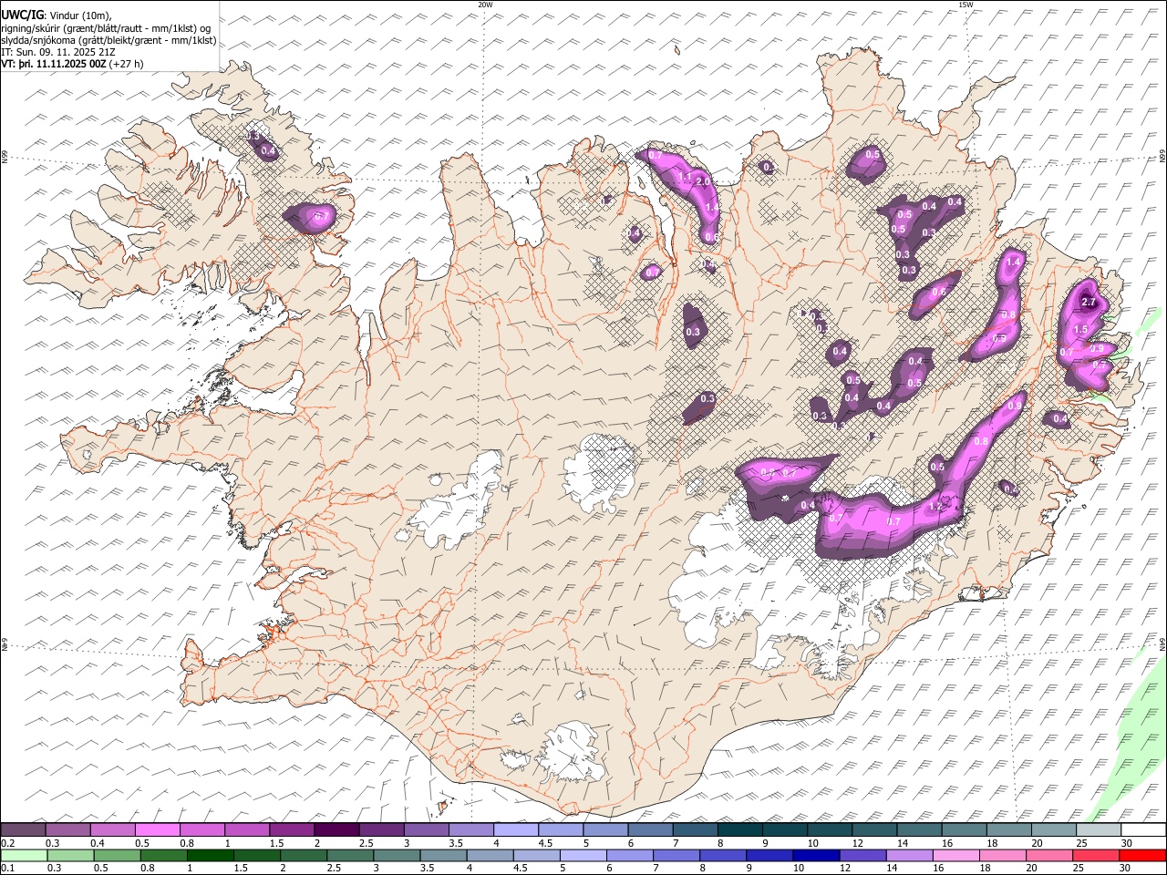Click the '(+27 h)' forecast offset text

click(x=126, y=64)
